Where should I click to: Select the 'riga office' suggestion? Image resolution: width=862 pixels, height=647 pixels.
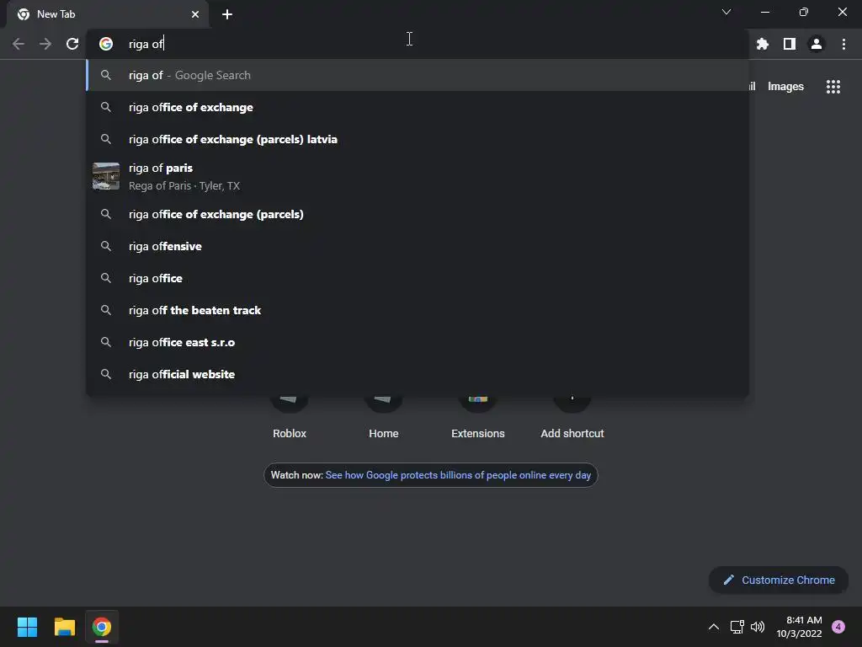(418, 278)
